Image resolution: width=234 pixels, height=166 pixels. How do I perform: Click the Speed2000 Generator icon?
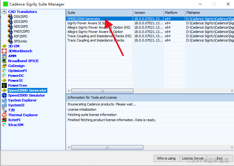pos(4,90)
